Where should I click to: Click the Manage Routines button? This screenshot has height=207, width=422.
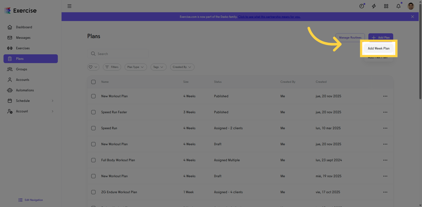click(350, 38)
